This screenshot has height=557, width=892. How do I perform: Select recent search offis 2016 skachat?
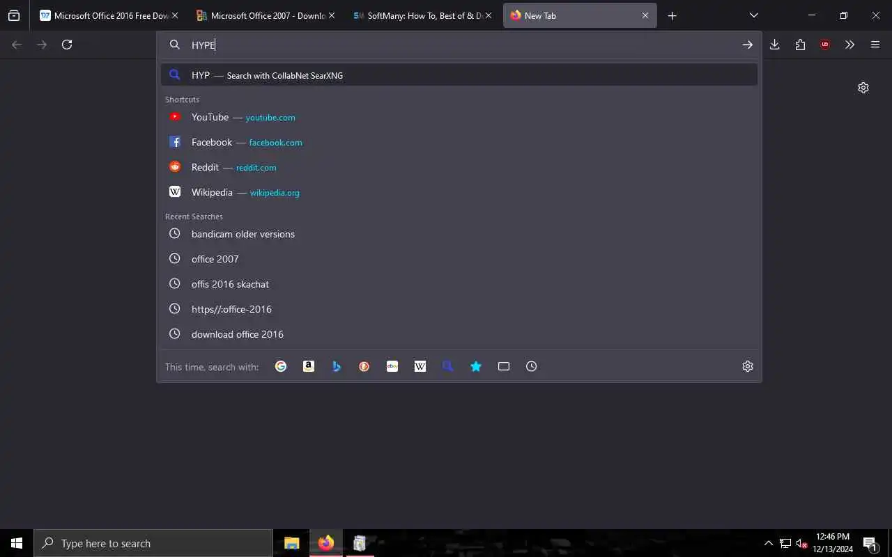click(x=459, y=284)
